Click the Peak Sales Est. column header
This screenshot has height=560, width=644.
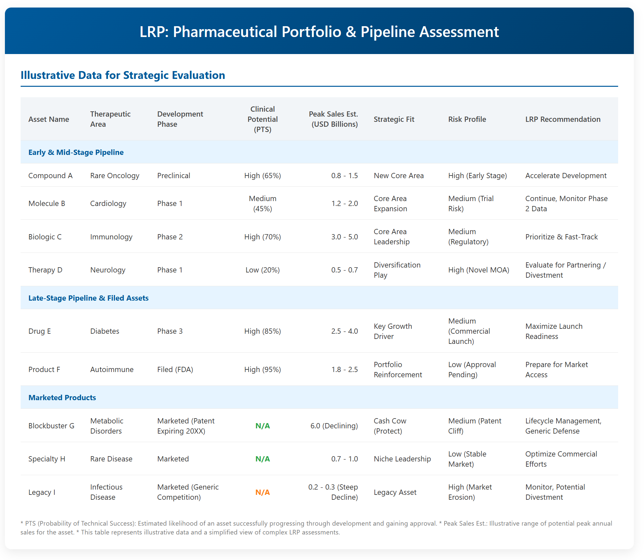click(x=333, y=119)
